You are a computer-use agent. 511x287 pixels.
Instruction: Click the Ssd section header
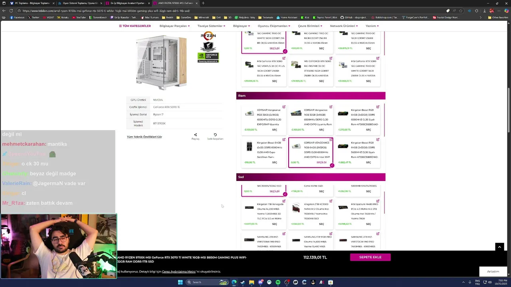pyautogui.click(x=311, y=177)
